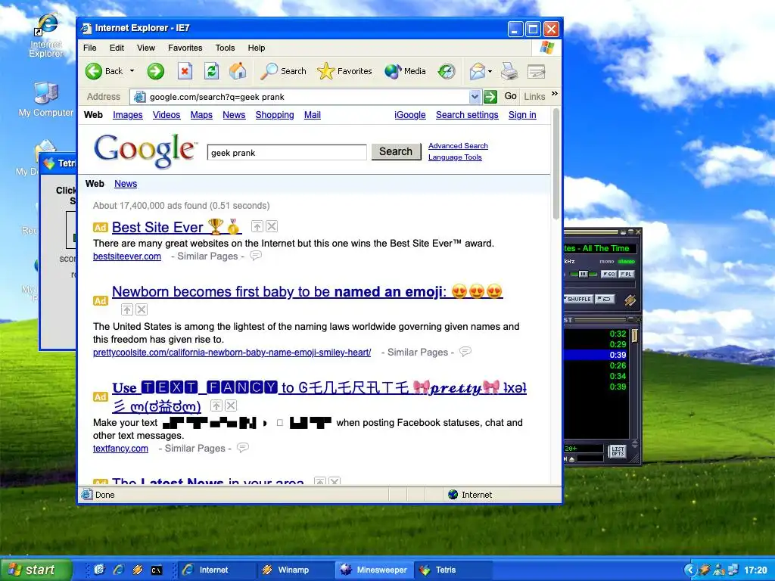Click Winamp quick launch lightning icon
Screen dimensions: 775x581
137,570
